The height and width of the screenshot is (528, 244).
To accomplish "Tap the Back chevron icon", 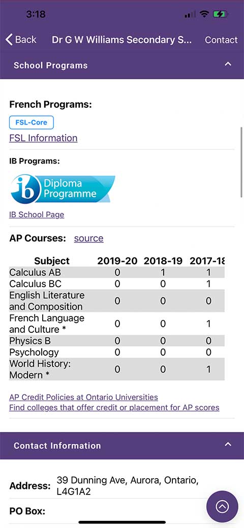I will 9,40.
